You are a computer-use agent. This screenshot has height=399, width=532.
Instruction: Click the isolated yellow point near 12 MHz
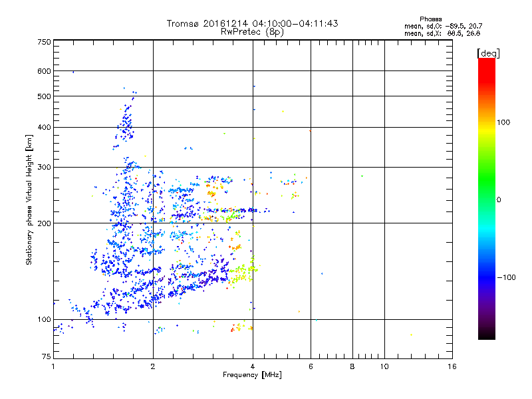tap(411, 335)
